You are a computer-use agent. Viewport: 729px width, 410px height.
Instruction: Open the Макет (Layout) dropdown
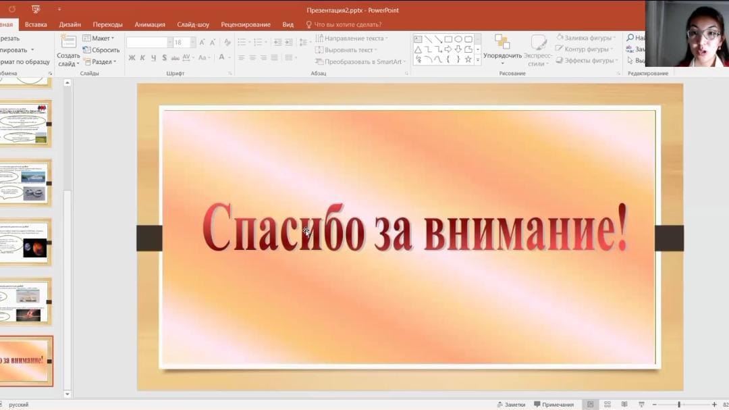point(99,39)
